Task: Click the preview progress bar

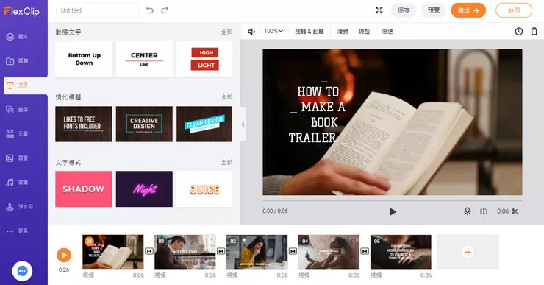Action: [x=392, y=201]
